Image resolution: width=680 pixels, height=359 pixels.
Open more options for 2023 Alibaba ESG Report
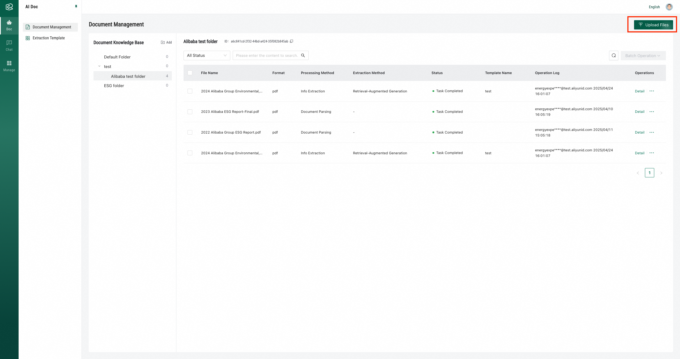[652, 112]
